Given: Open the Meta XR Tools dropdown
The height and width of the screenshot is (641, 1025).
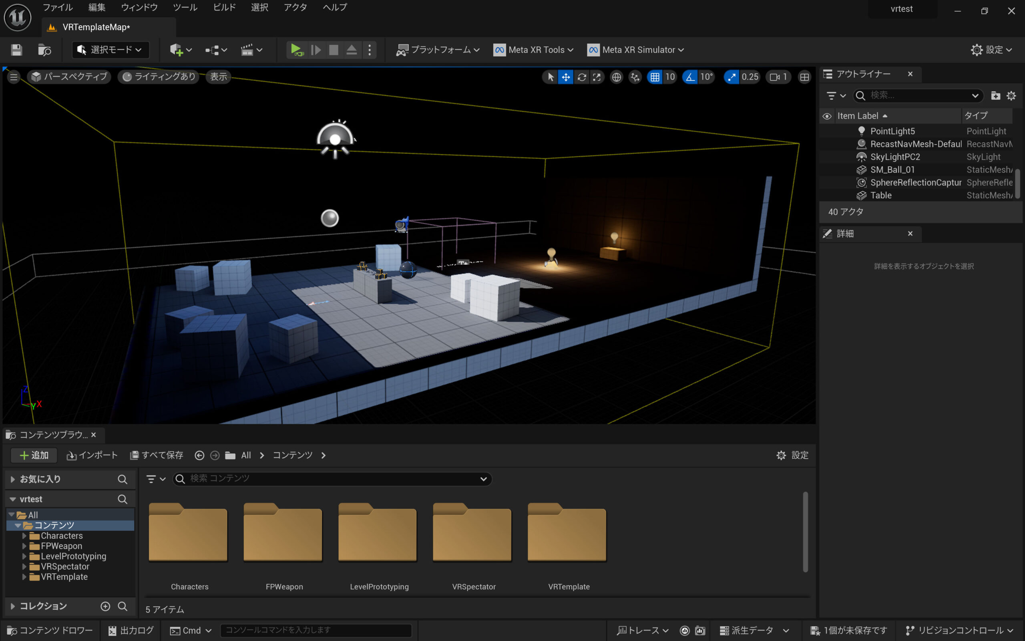Looking at the screenshot, I should (536, 50).
